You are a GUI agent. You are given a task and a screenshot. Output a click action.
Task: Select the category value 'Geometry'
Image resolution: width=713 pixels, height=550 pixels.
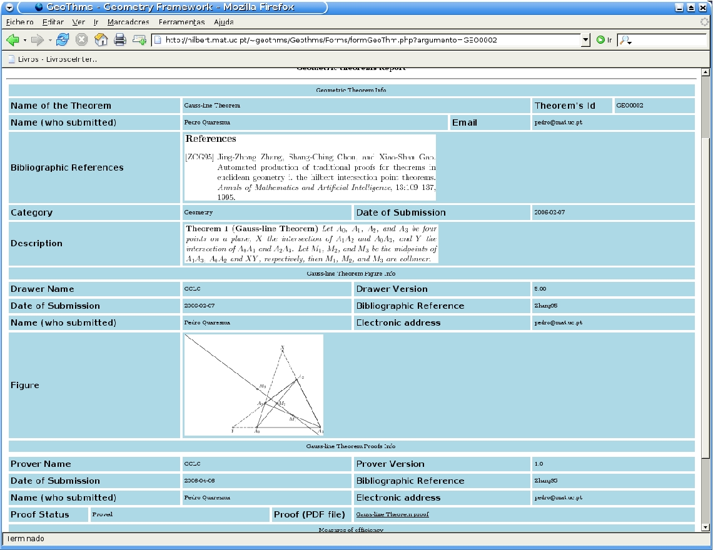(198, 212)
